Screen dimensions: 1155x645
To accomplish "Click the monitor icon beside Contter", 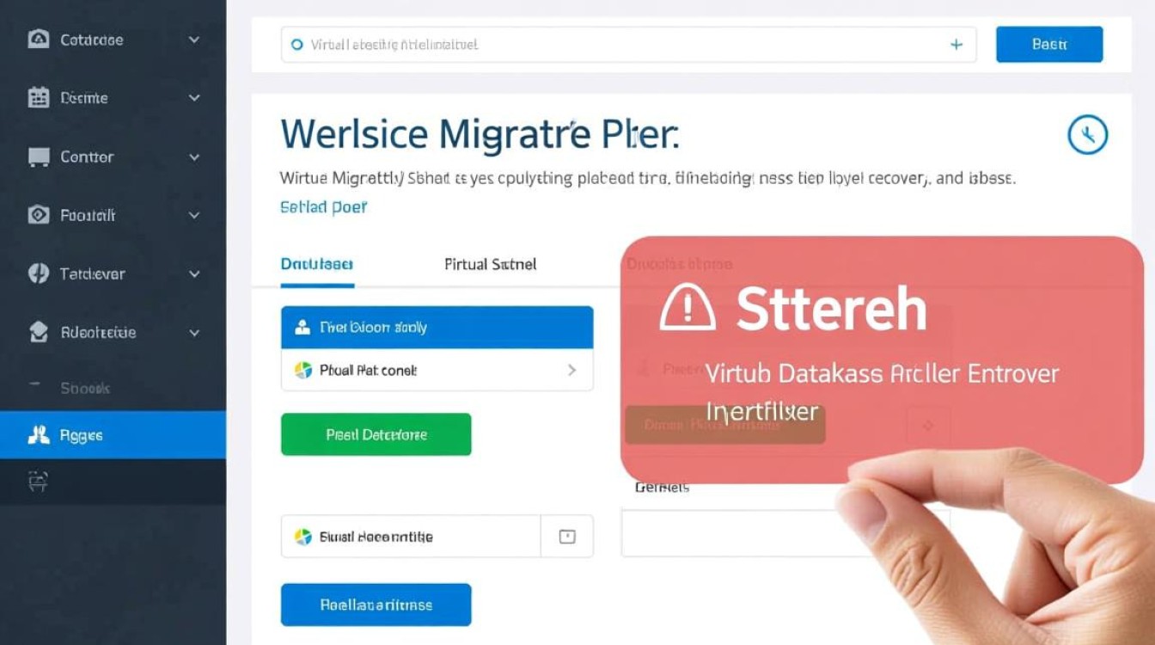I will pyautogui.click(x=39, y=157).
